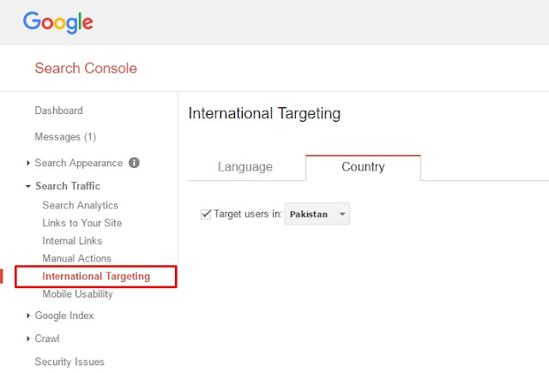This screenshot has height=373, width=549.
Task: Open the Dashboard page
Action: coord(59,111)
